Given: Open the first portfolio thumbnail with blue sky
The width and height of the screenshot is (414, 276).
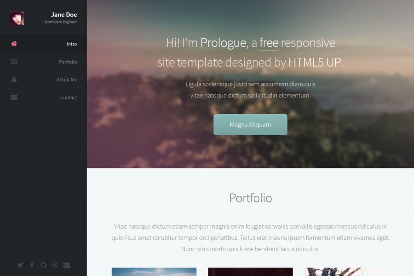Looking at the screenshot, I should [154, 271].
